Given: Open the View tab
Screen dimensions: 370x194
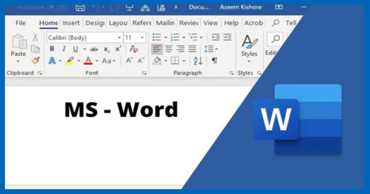Looking at the screenshot, I should pyautogui.click(x=210, y=23).
